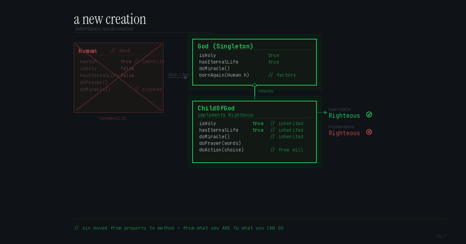Click the crossed-out 'Human' class name
The image size is (466, 244).
coord(87,51)
